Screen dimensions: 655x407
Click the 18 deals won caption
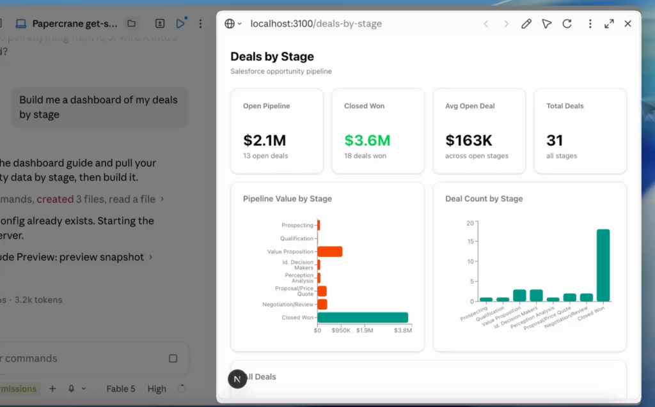[365, 156]
